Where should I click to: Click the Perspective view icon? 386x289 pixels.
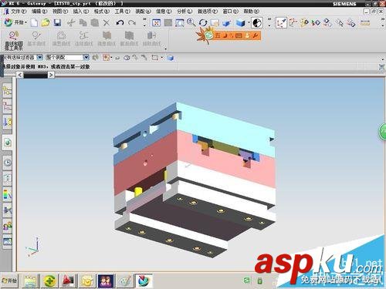coord(226,23)
